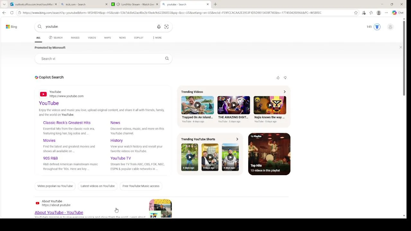Click the 'Free YouTube Music access' chip
This screenshot has width=411, height=231.
pos(141,186)
